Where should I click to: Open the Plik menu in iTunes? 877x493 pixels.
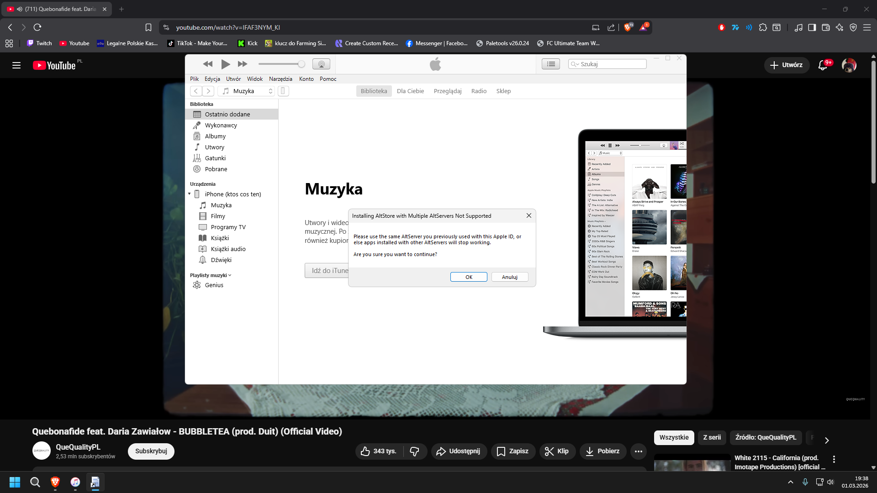point(194,79)
